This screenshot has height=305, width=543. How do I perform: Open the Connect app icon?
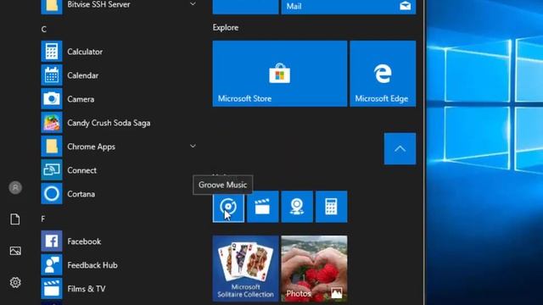pyautogui.click(x=52, y=169)
